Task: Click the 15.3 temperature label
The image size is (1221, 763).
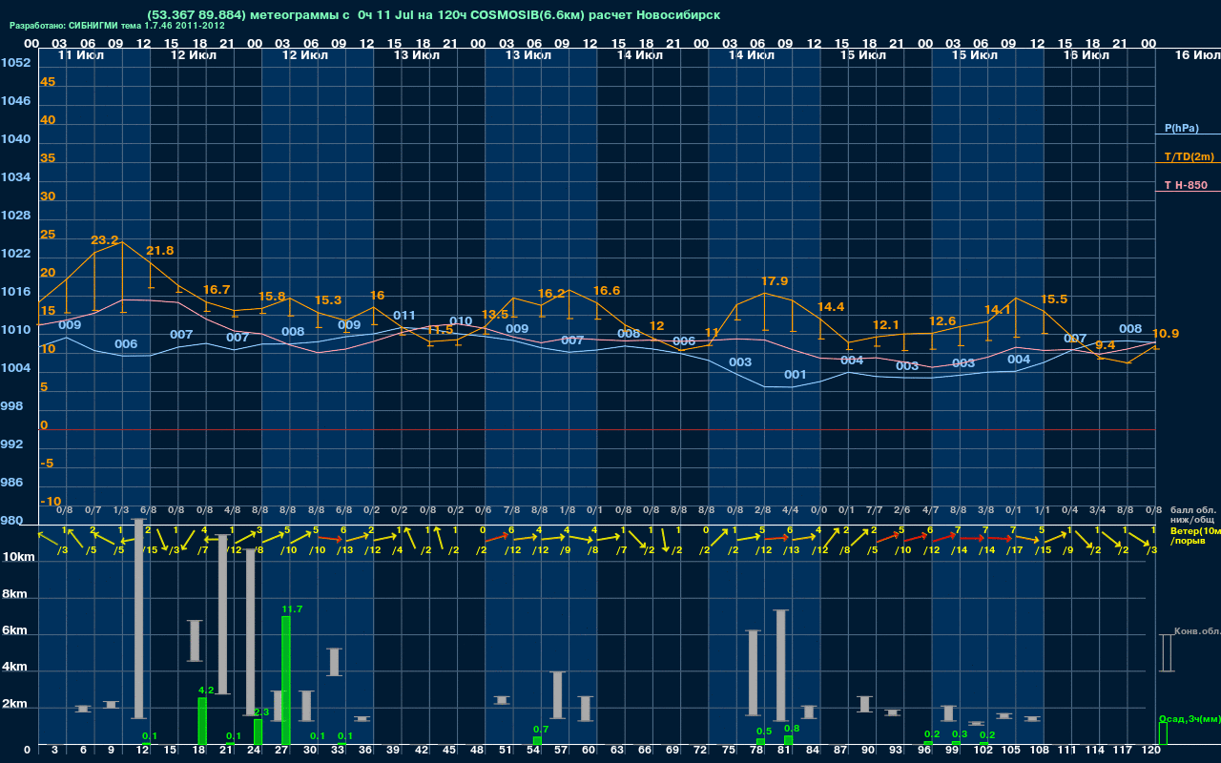Action: tap(328, 299)
